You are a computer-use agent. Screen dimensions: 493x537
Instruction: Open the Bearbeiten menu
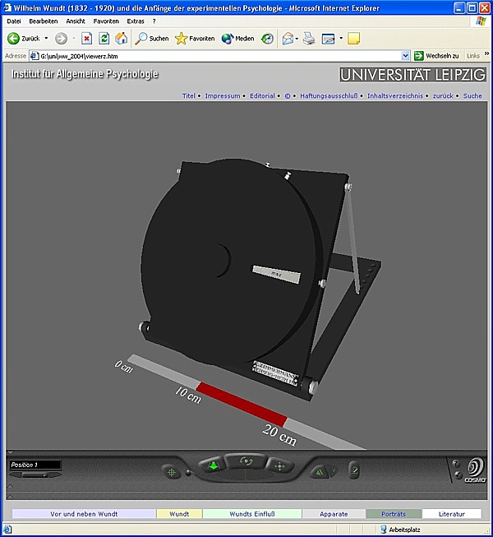[44, 21]
